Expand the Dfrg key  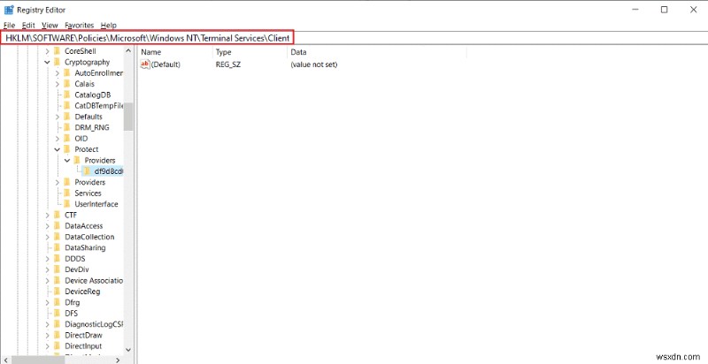(x=48, y=302)
